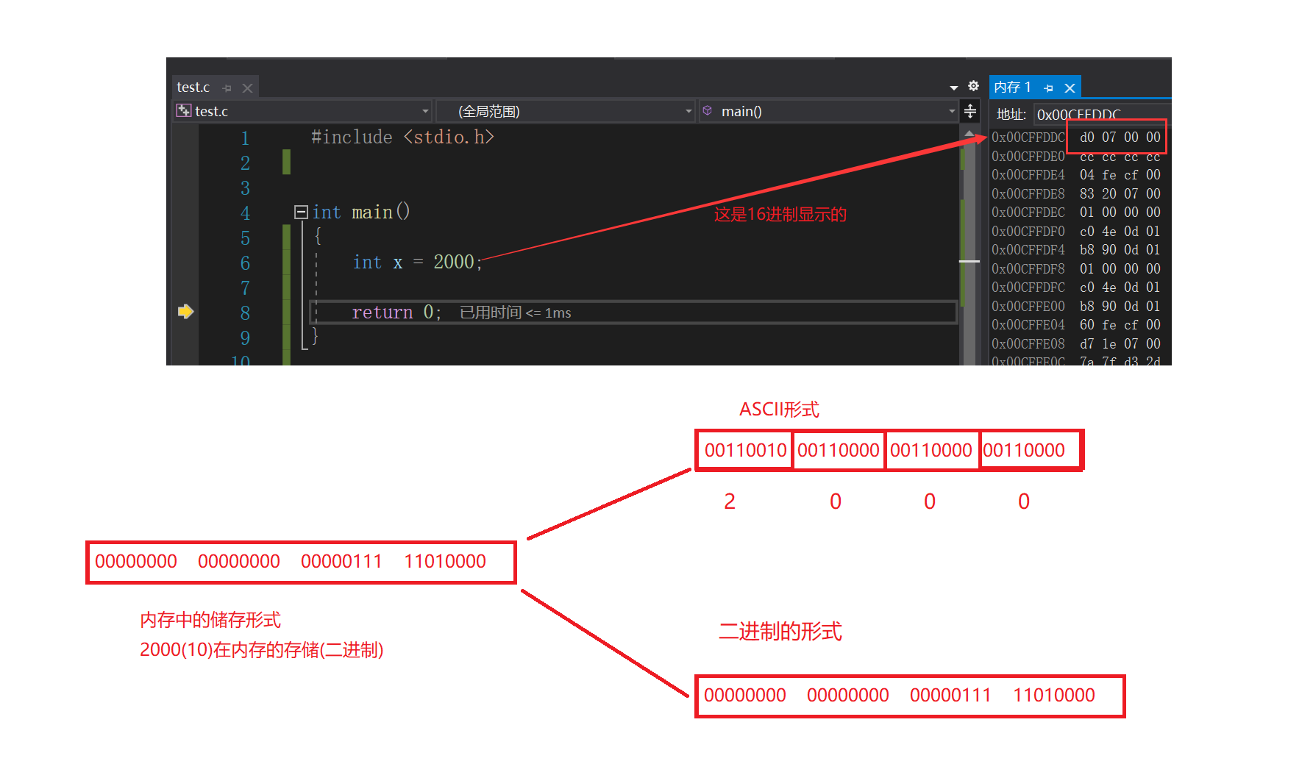Screen dimensions: 1313x764
Task: Click the split editor window icon
Action: pyautogui.click(x=970, y=111)
